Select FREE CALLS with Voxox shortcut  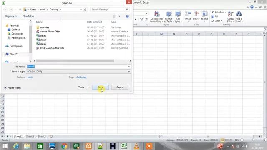pyautogui.click(x=52, y=48)
